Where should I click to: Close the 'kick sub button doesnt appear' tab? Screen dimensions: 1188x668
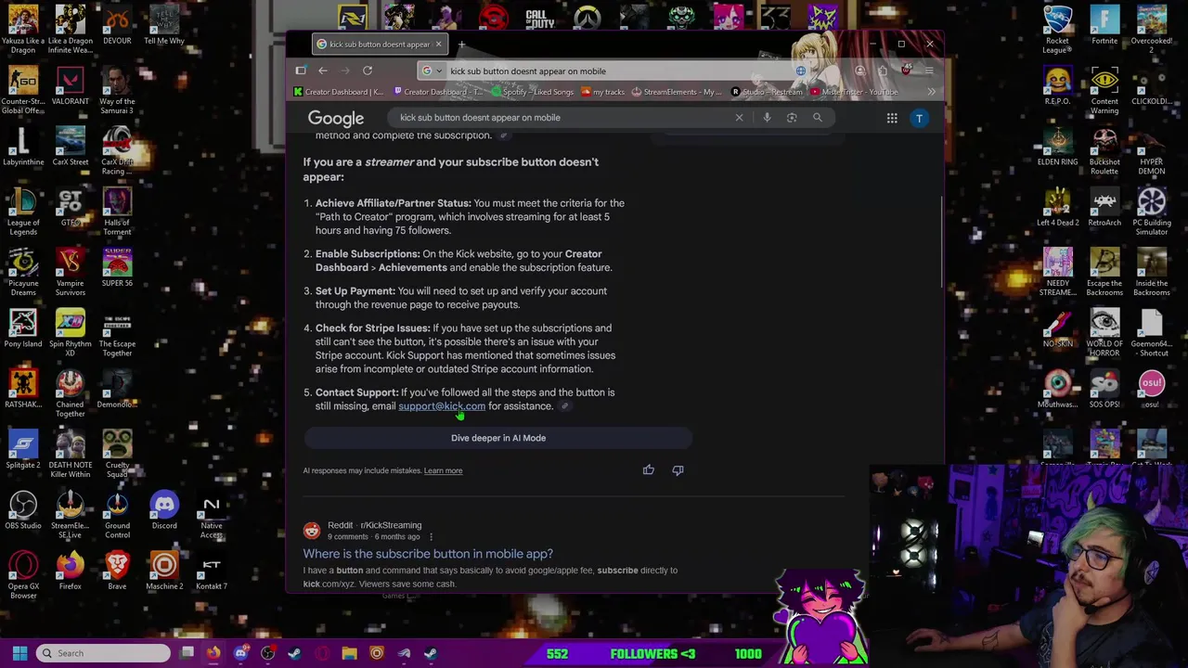[439, 44]
